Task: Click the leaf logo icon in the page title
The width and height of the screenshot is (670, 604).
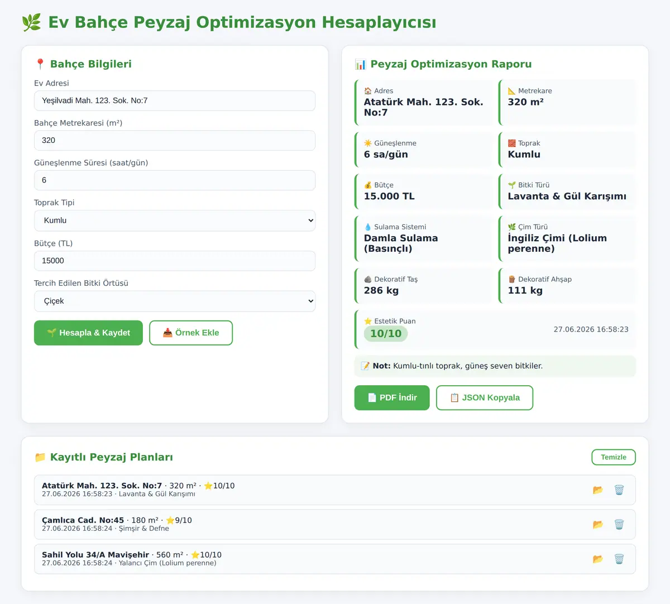Action: point(31,22)
